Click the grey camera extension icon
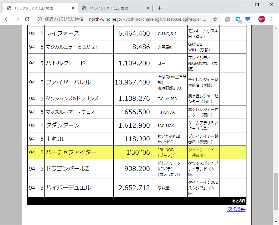This screenshot has width=279, height=225. coord(227,19)
